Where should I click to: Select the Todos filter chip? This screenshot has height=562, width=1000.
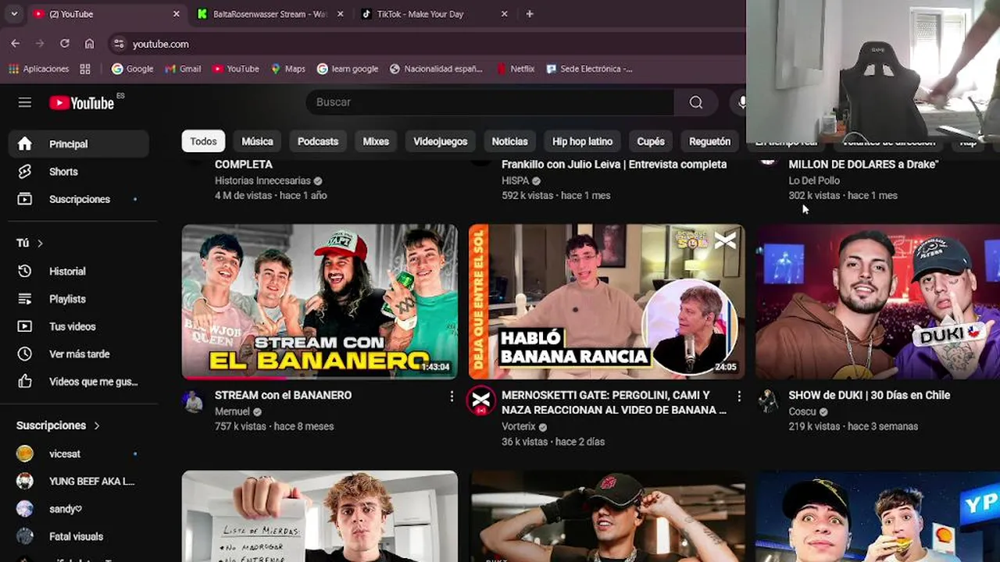click(203, 141)
